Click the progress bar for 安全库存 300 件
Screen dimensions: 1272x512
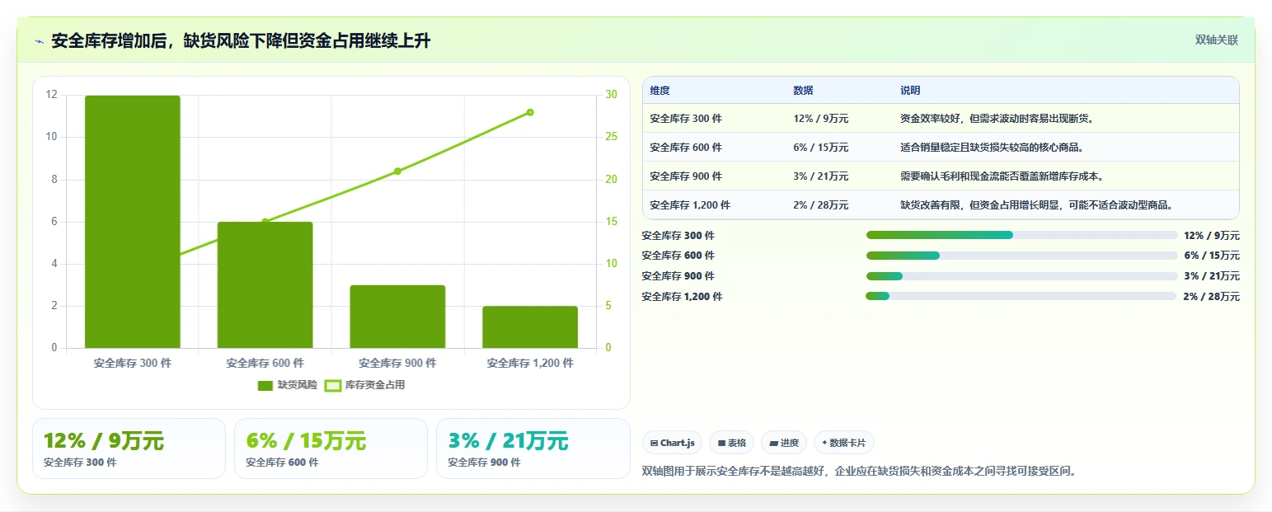point(1021,235)
